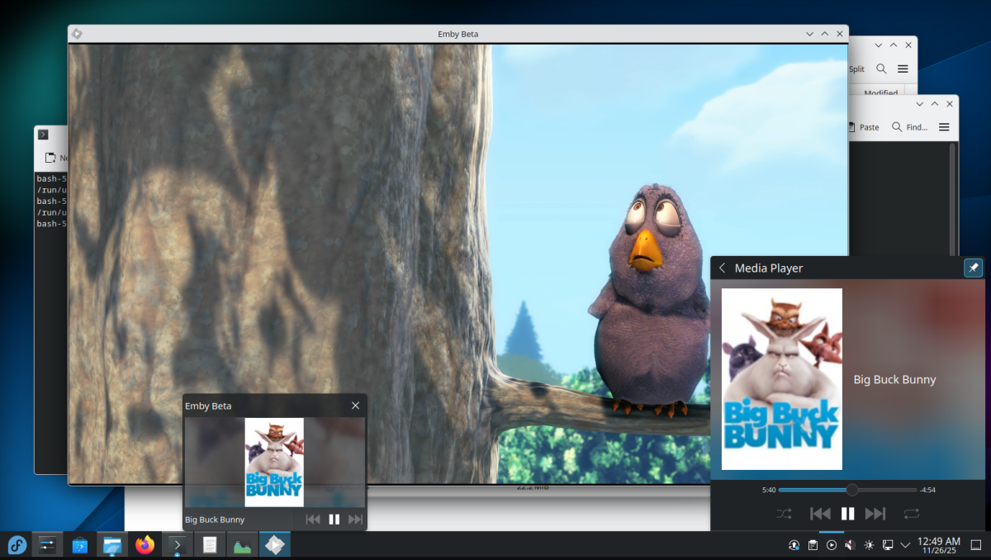
Task: Close the Emby Beta taskbar preview
Action: (355, 406)
